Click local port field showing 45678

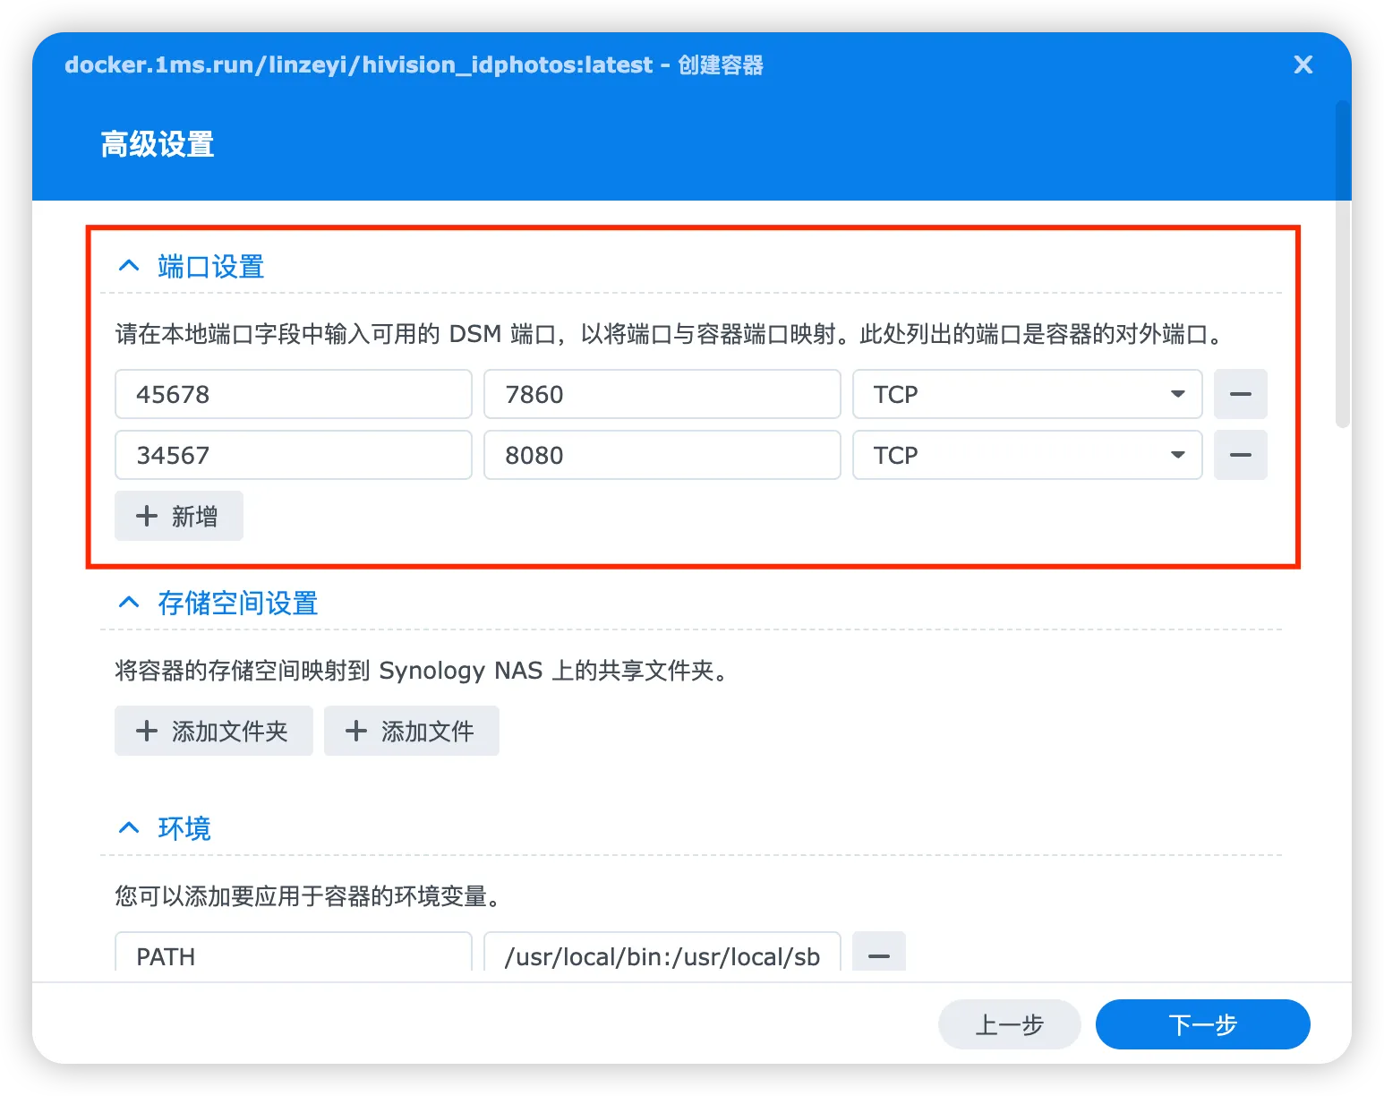click(x=294, y=394)
